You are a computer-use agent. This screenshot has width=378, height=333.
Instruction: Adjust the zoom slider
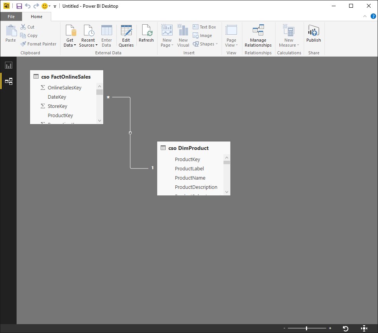[x=306, y=328]
